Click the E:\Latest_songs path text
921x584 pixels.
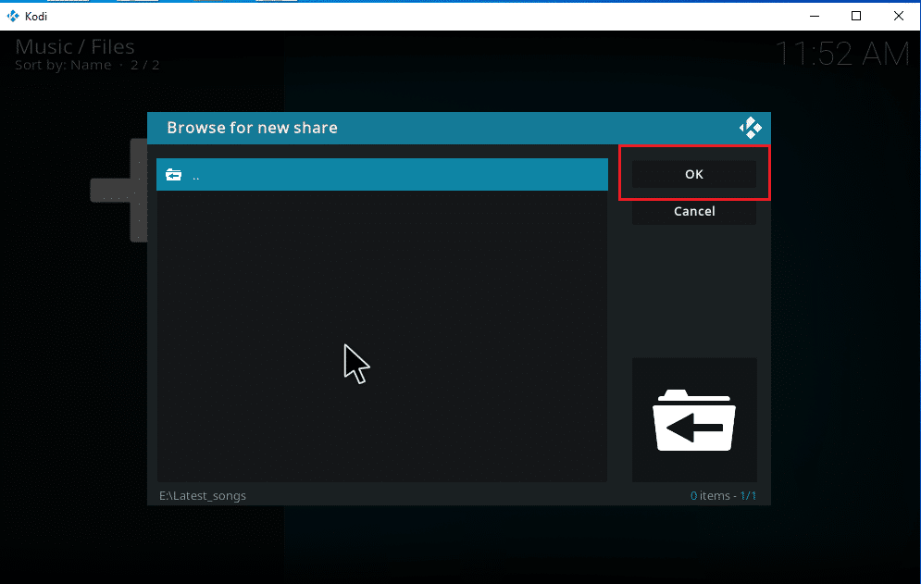click(x=203, y=496)
